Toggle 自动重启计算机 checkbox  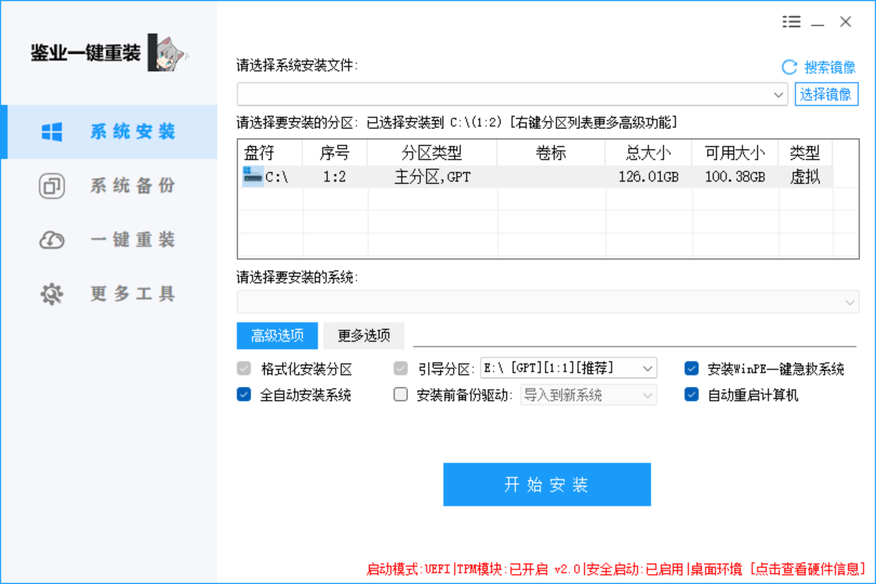691,394
